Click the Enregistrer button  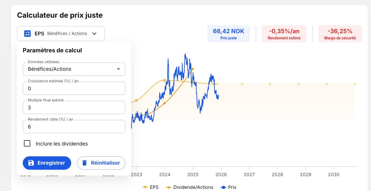tap(47, 163)
